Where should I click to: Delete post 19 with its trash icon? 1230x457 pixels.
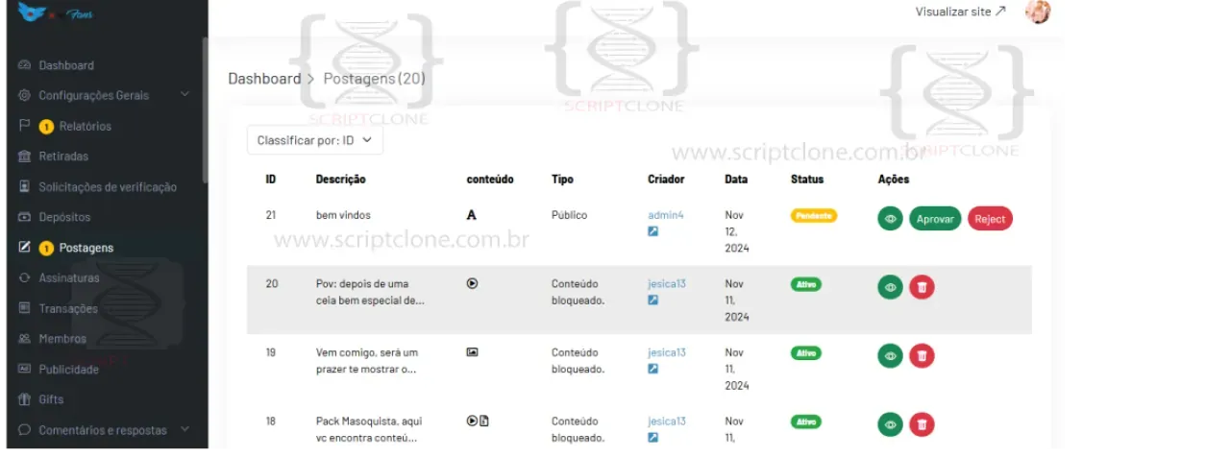coord(922,356)
